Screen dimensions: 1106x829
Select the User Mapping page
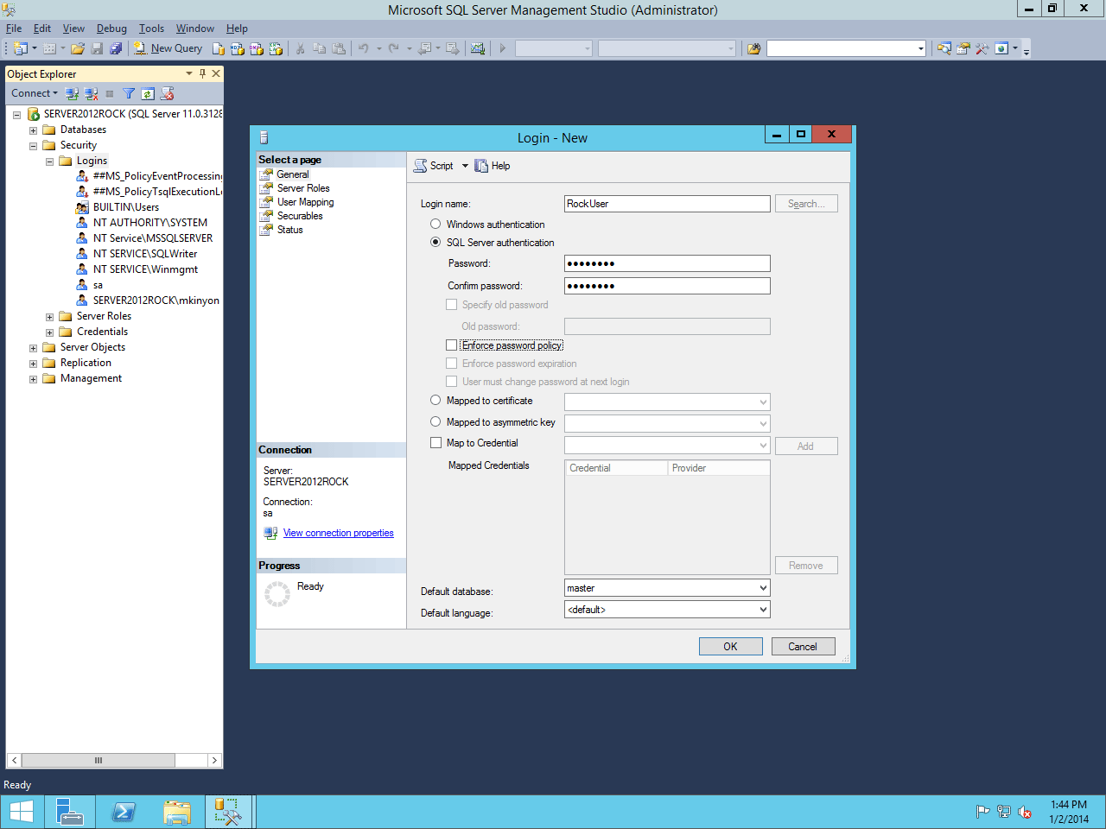(305, 202)
